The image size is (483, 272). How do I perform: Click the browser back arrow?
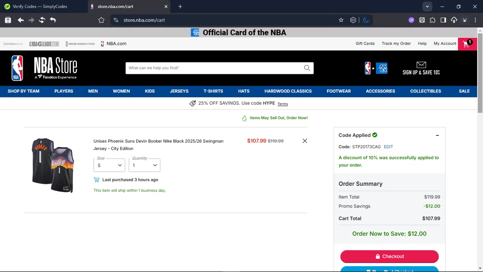21,20
